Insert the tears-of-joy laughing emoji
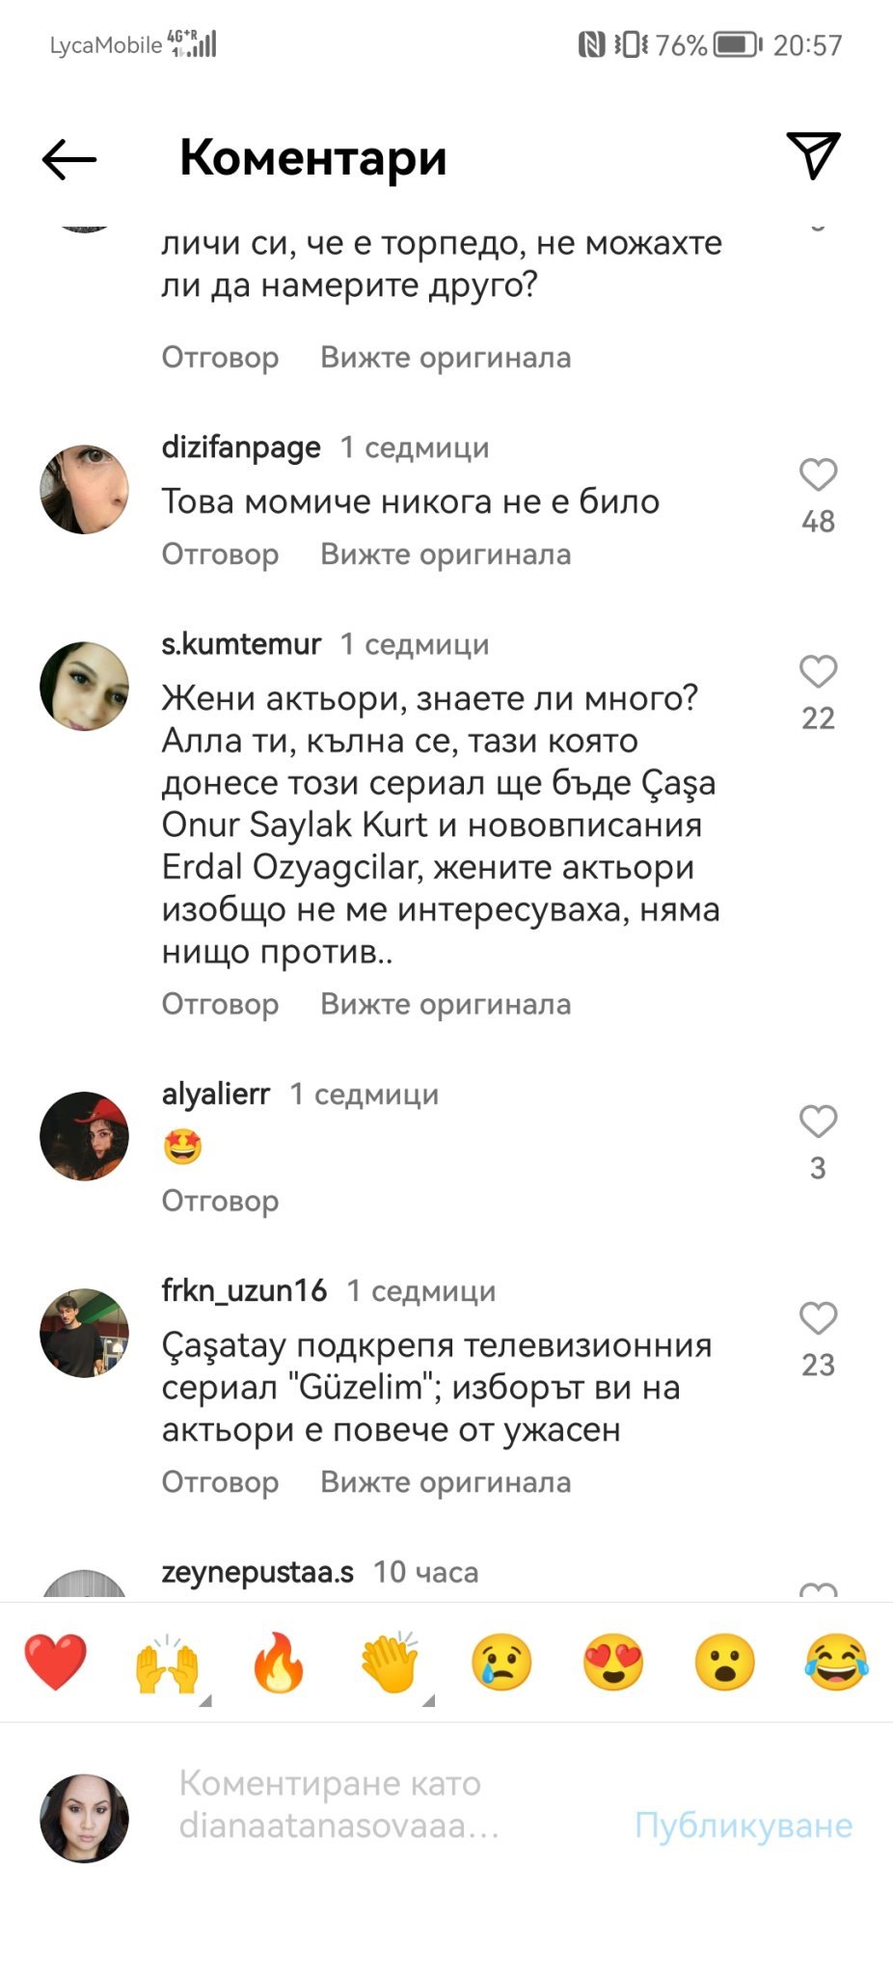 click(x=836, y=1662)
